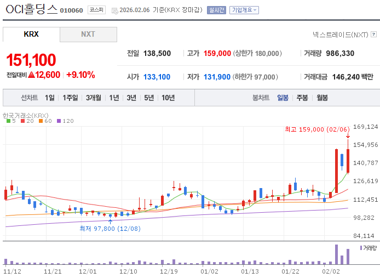Click the 전일 value 138,500

[157, 53]
